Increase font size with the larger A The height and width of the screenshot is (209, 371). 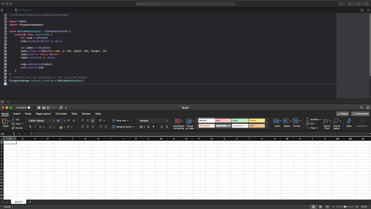[69, 121]
